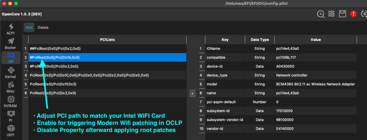Click the subsystem-id key cell
367x140 pixels.
pyautogui.click(x=225, y=111)
